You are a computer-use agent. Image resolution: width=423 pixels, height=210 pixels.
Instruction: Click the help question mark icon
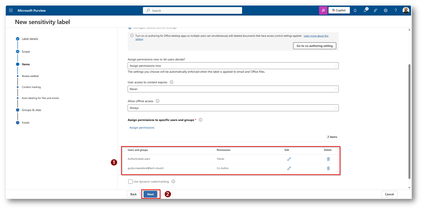[x=395, y=11]
